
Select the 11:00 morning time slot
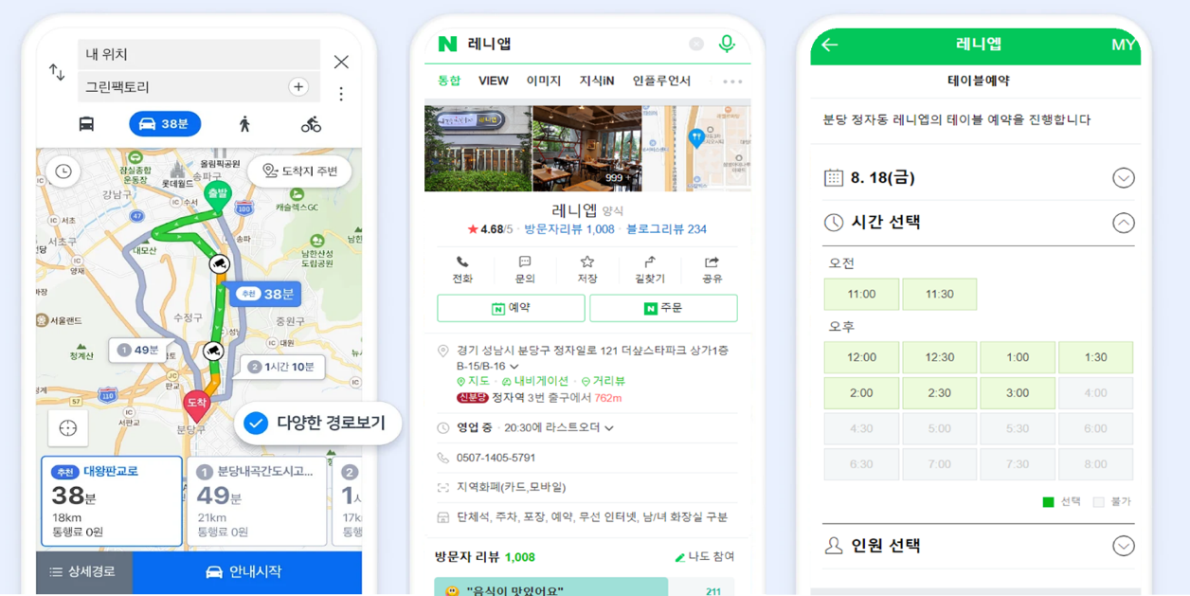861,294
